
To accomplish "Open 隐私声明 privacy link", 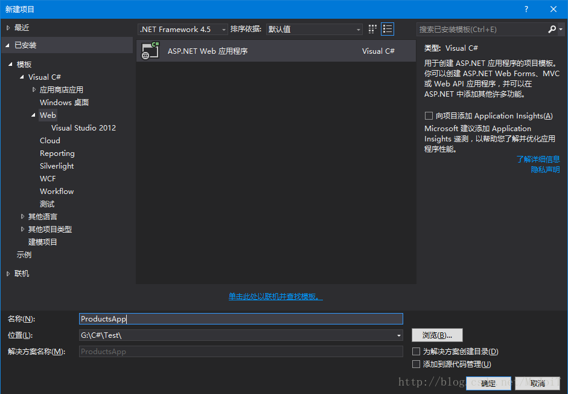I will click(x=545, y=169).
